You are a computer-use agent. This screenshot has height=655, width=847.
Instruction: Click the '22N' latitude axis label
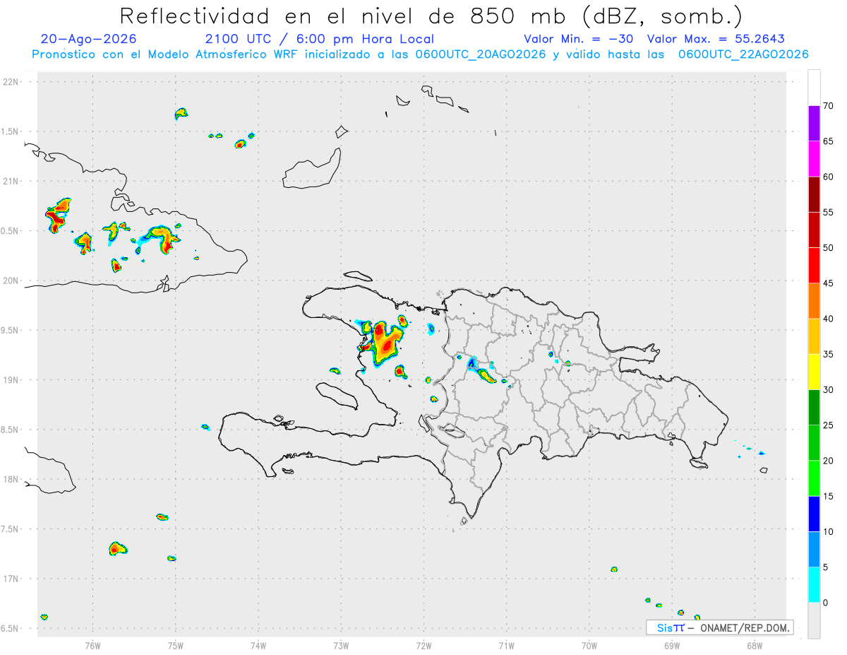click(x=11, y=82)
